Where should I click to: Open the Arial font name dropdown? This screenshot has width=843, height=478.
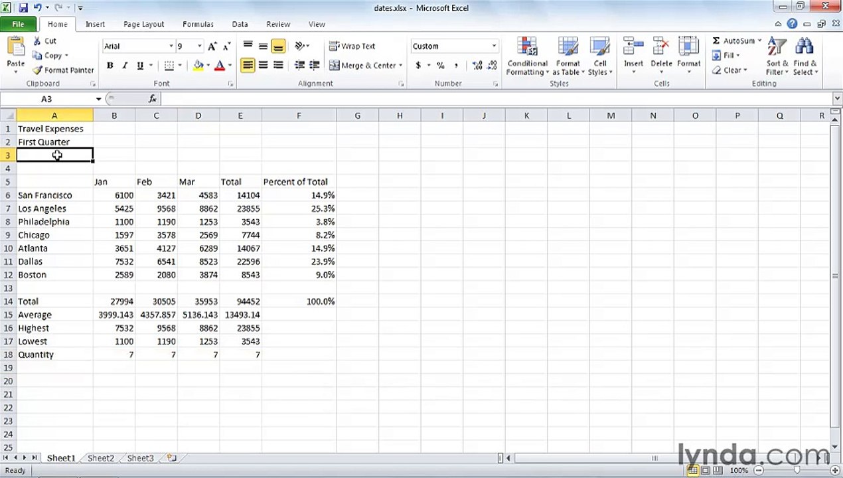[171, 46]
